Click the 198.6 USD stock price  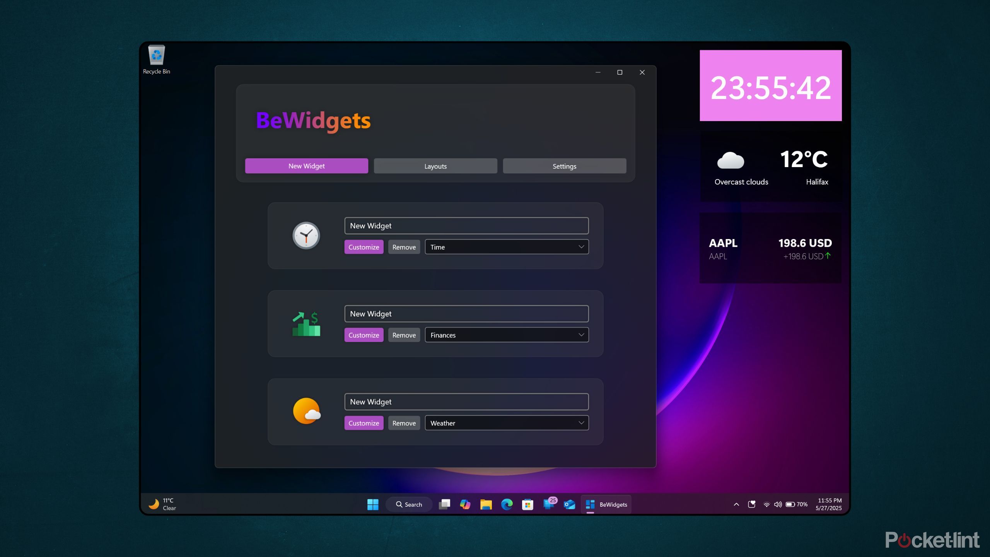[805, 243]
